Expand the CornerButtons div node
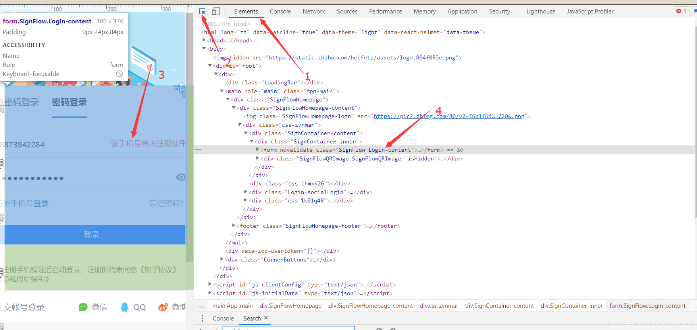The height and width of the screenshot is (330, 697). coord(222,259)
